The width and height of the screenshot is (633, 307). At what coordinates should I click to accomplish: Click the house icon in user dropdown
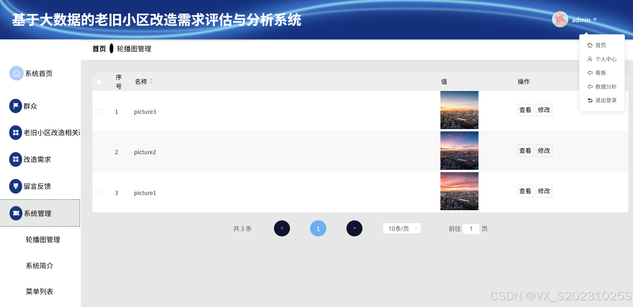pos(590,45)
